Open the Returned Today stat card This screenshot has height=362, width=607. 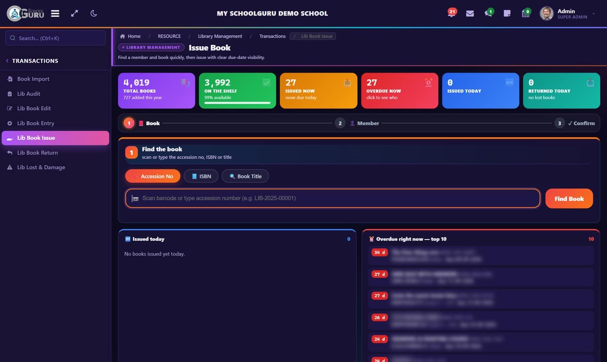pos(562,90)
